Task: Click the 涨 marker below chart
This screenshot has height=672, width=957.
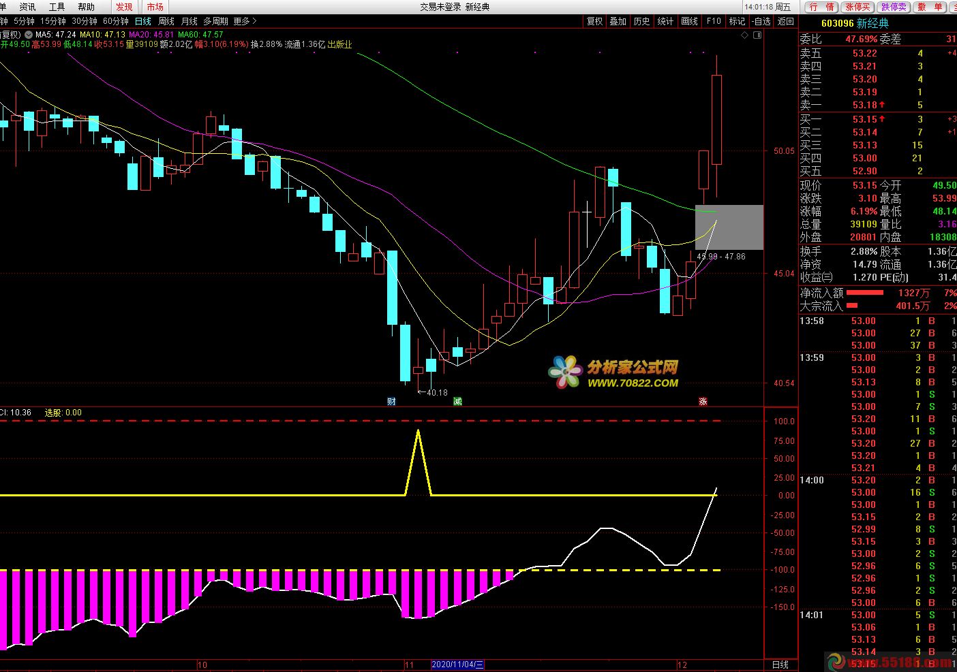Action: tap(703, 401)
